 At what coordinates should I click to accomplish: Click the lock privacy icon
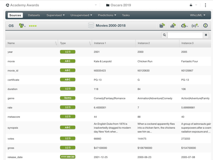pyautogui.click(x=191, y=5)
